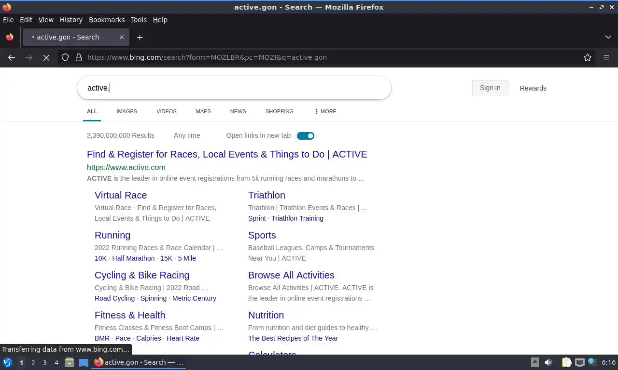The width and height of the screenshot is (618, 370).
Task: Click the Spinning sublink
Action: [x=154, y=298]
